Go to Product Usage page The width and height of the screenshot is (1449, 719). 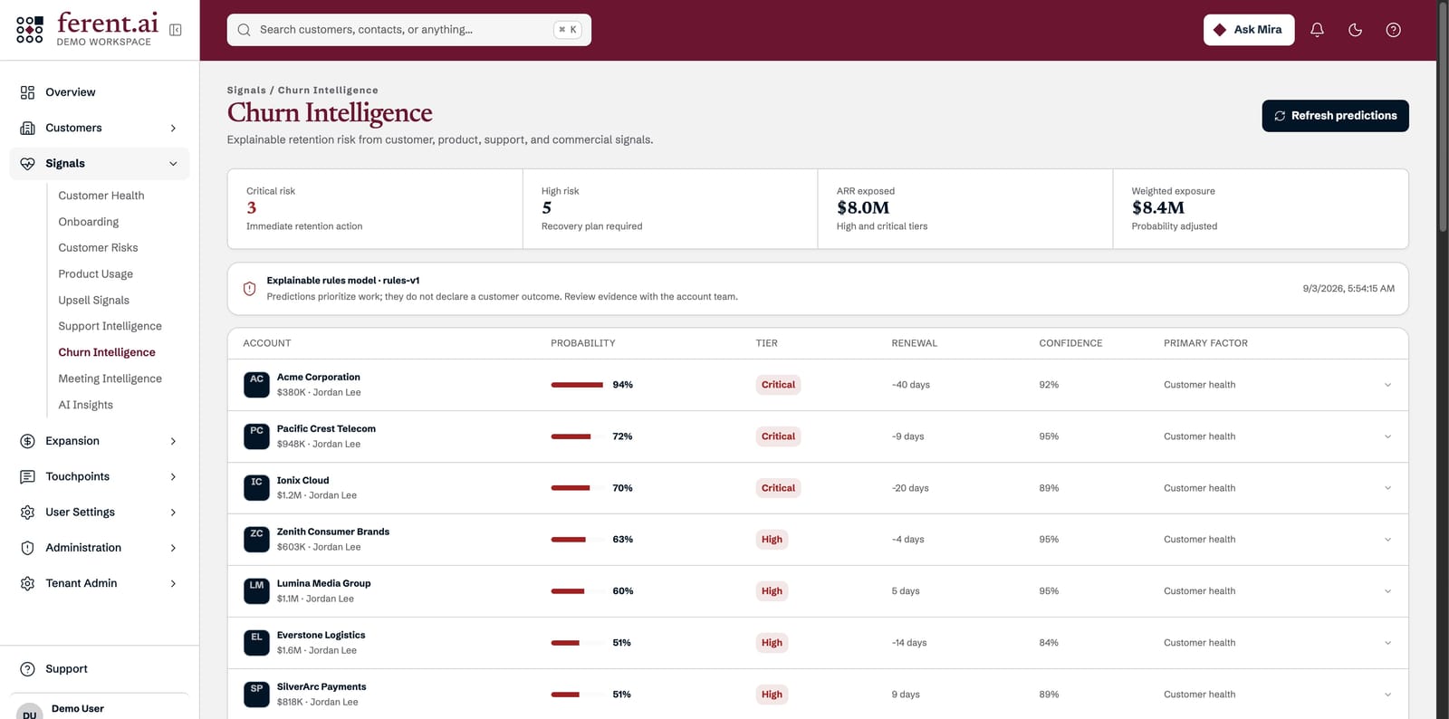[x=95, y=274]
